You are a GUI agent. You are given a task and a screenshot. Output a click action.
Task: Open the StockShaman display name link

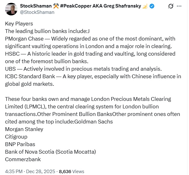(36, 6)
